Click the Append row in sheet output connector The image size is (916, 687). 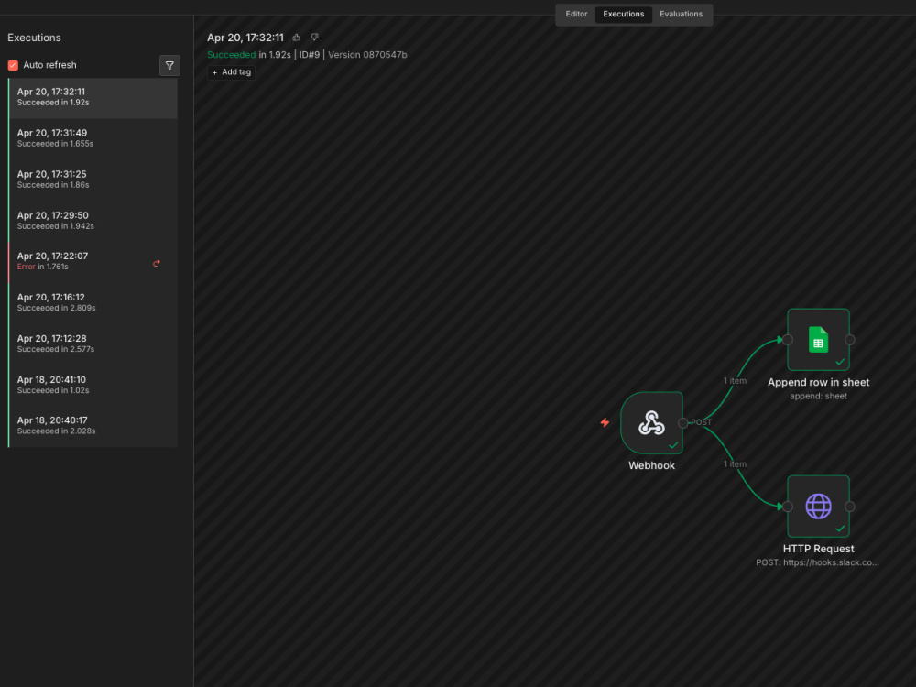tap(850, 340)
